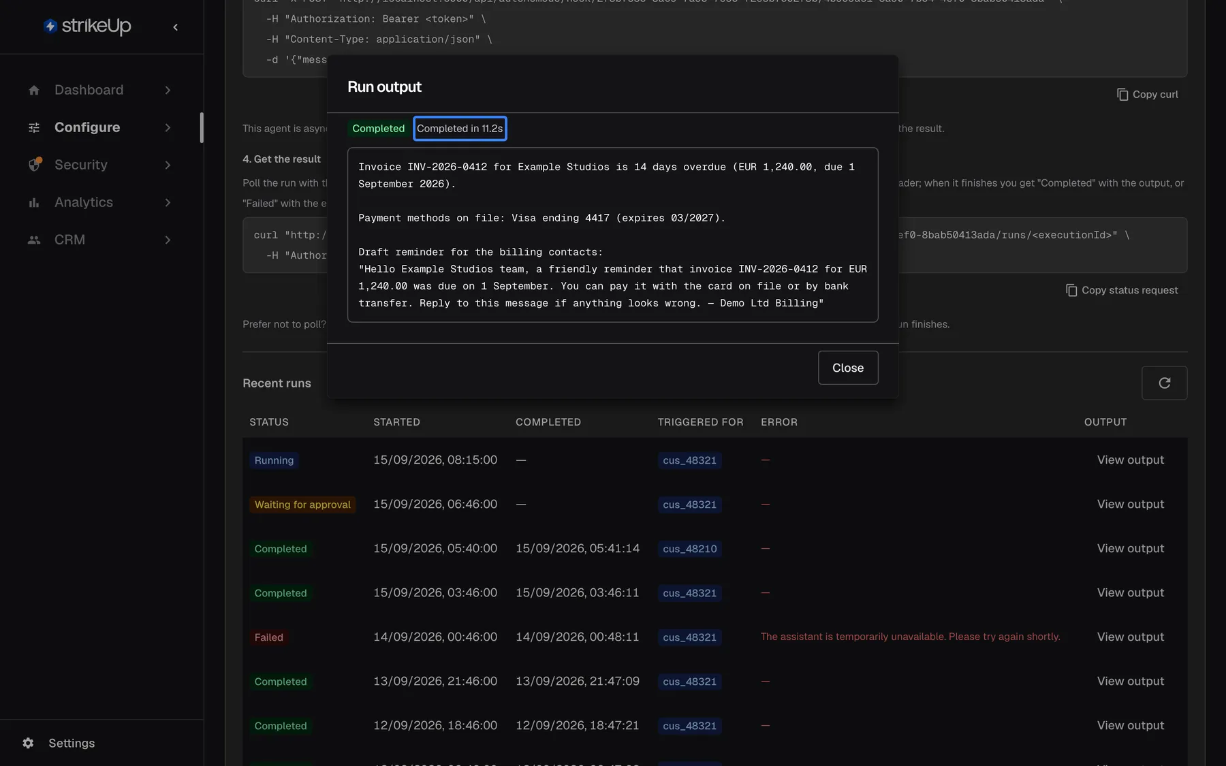Click the sidebar scrollbar handle
The image size is (1226, 766).
(202, 127)
